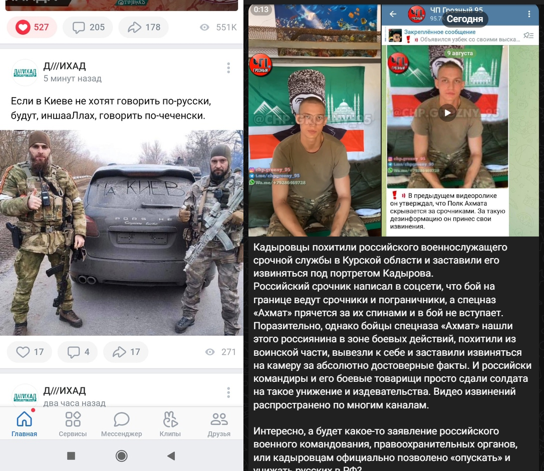The height and width of the screenshot is (471, 544).
Task: Open the 4 comments on the Kiev post
Action: coord(78,352)
